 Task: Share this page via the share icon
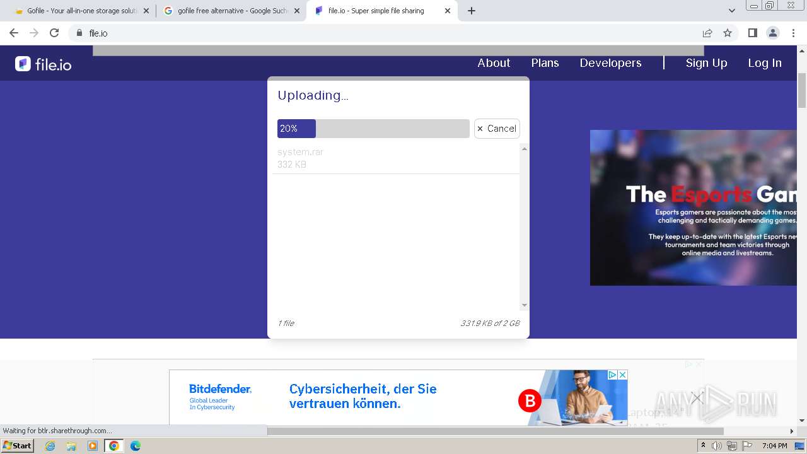[707, 33]
